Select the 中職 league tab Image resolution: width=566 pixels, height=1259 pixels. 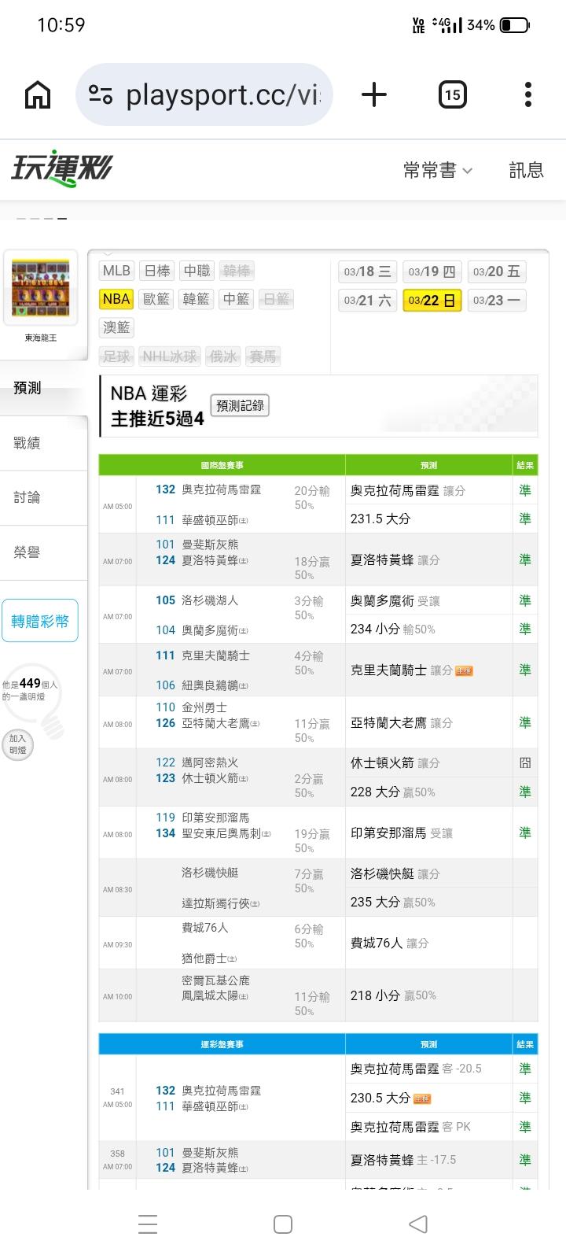pyautogui.click(x=197, y=271)
